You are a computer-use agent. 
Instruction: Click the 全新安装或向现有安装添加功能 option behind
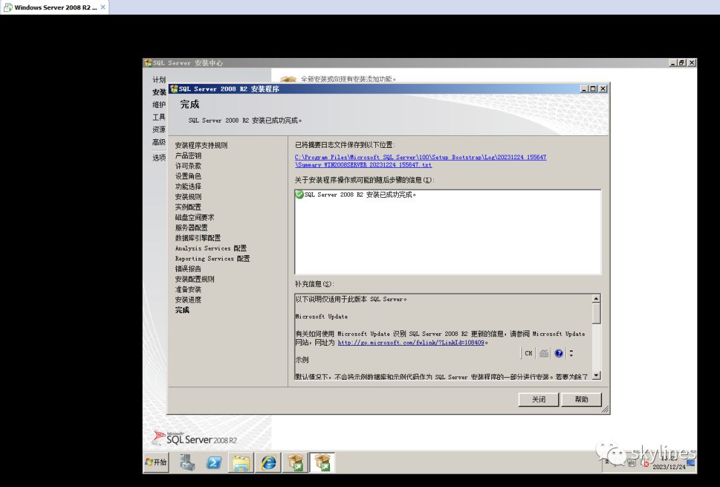point(348,79)
